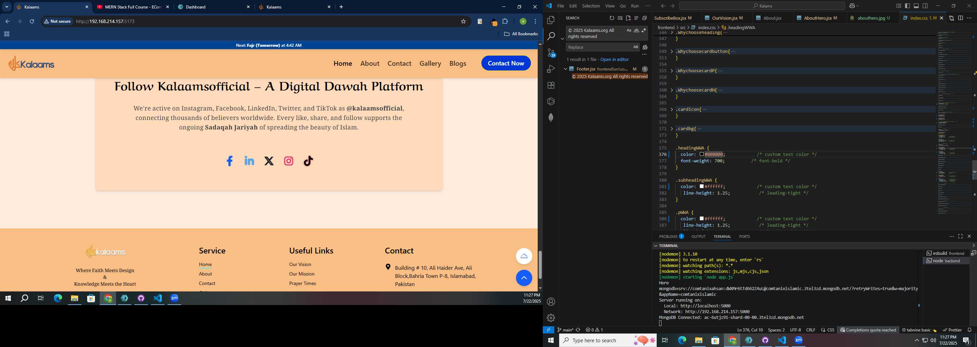Toggle Preserve Case in Replace field
This screenshot has height=347, width=977.
635,47
